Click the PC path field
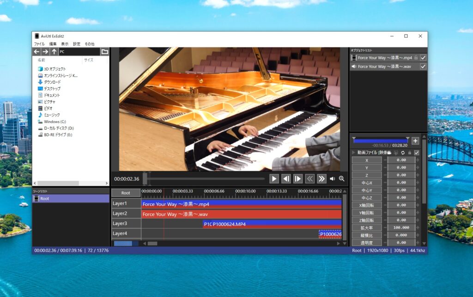Viewport: 473px width, 297px height. coord(79,52)
